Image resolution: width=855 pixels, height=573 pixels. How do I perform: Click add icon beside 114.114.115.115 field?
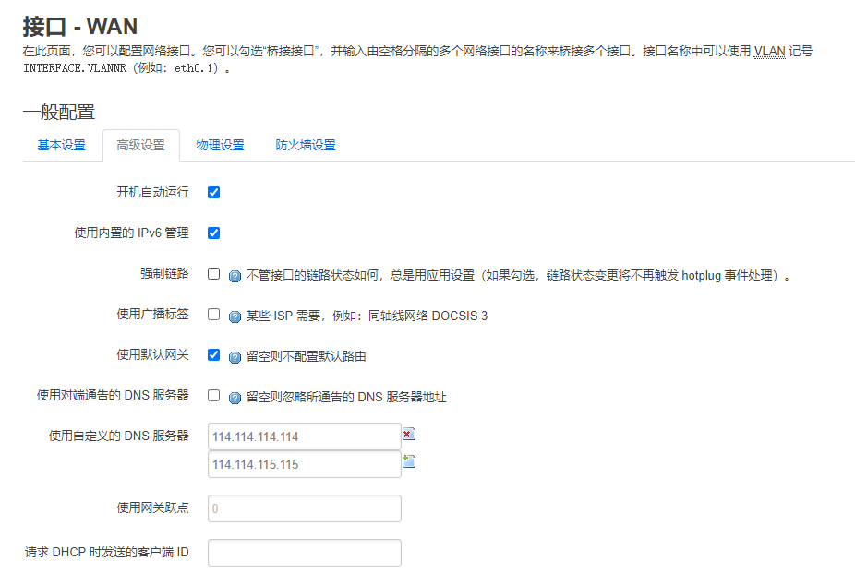[408, 460]
